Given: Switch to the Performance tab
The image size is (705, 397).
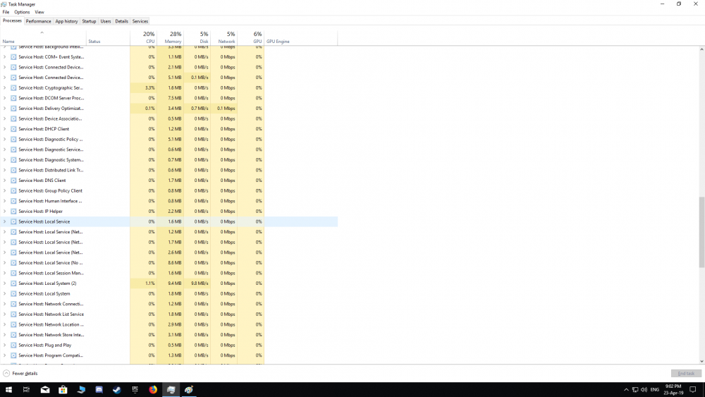Looking at the screenshot, I should pos(38,21).
